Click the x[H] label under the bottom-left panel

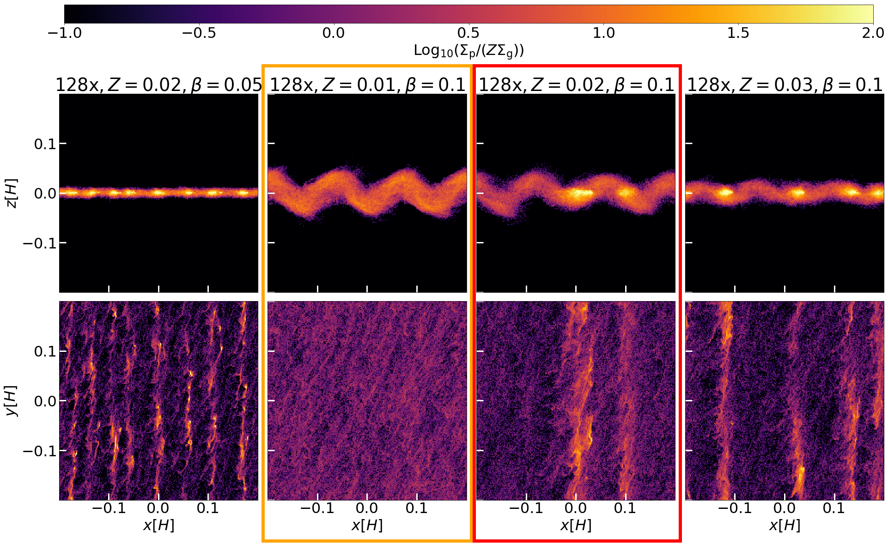click(158, 525)
